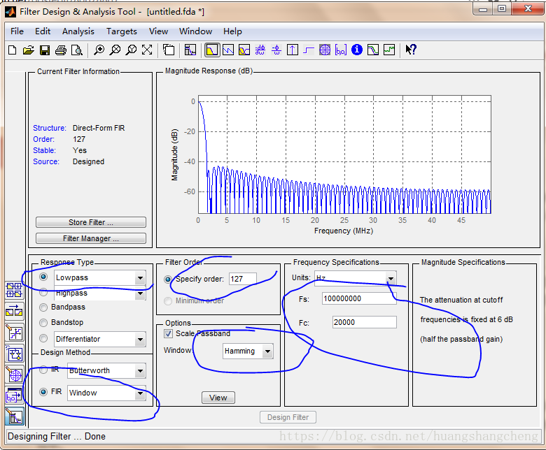Click the Store Filter button
The image size is (546, 450).
tap(91, 222)
